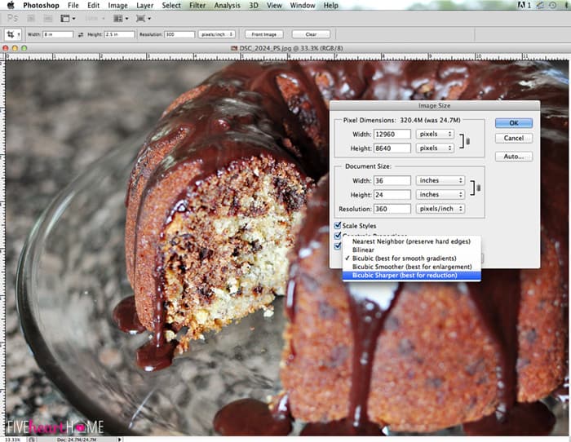571x442 pixels.
Task: Click the status bar flyout arrow
Action: pos(119,440)
